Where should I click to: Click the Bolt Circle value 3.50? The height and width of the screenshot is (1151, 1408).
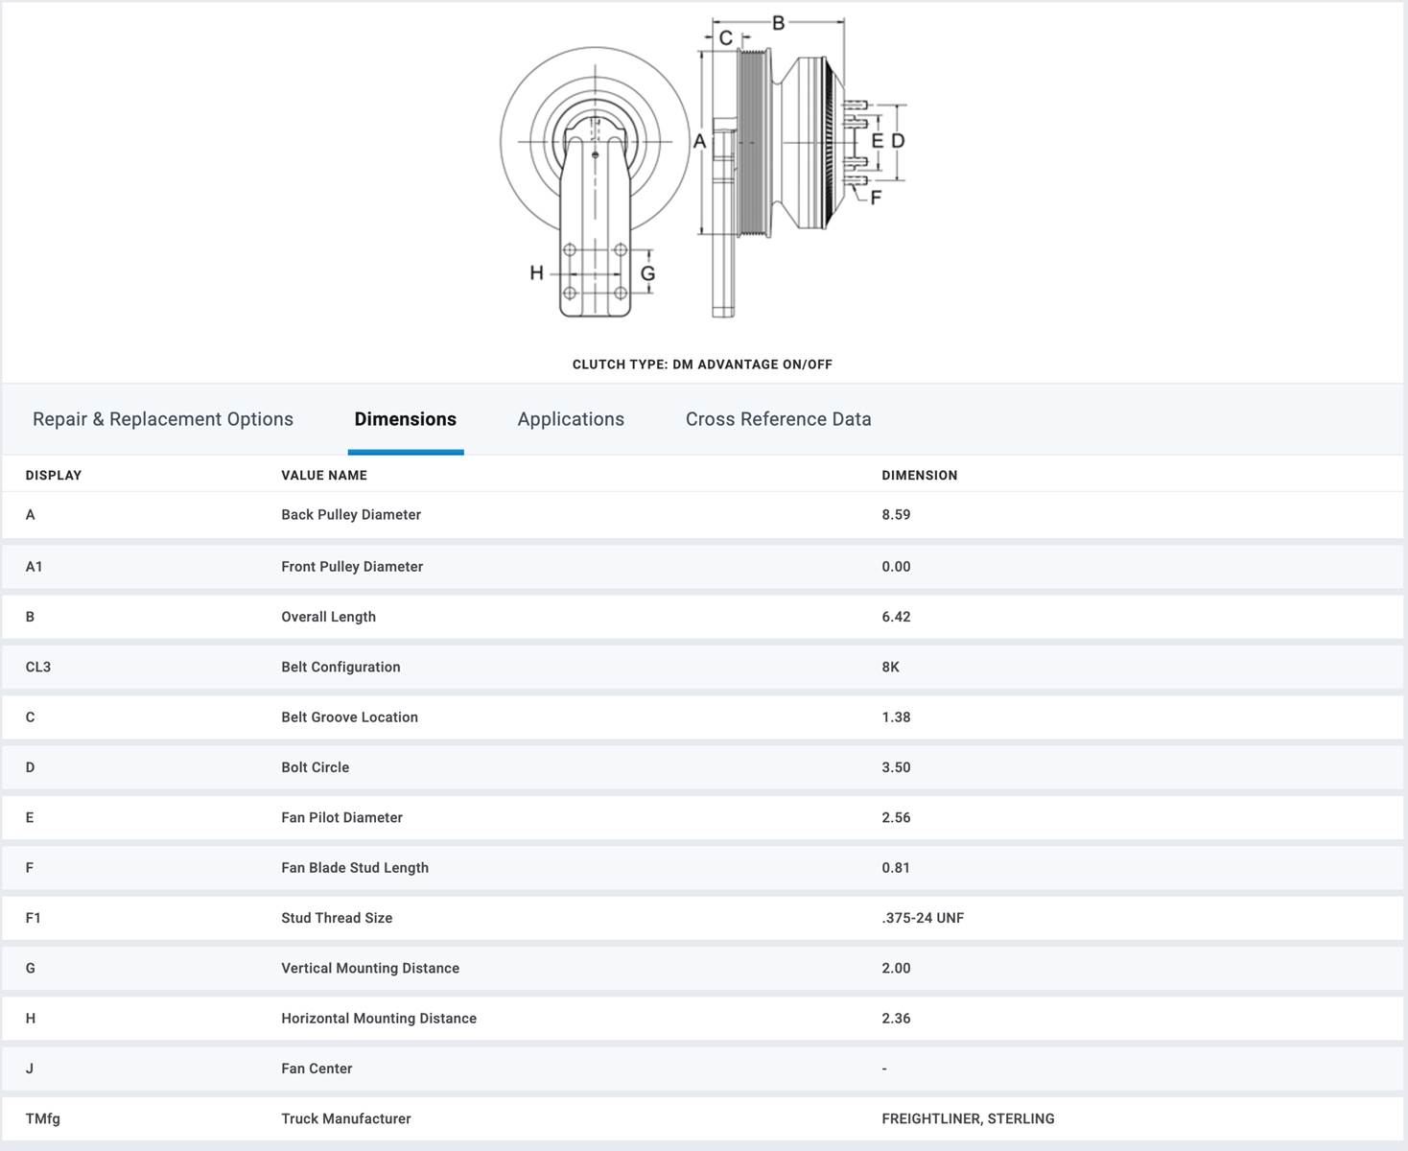point(896,767)
